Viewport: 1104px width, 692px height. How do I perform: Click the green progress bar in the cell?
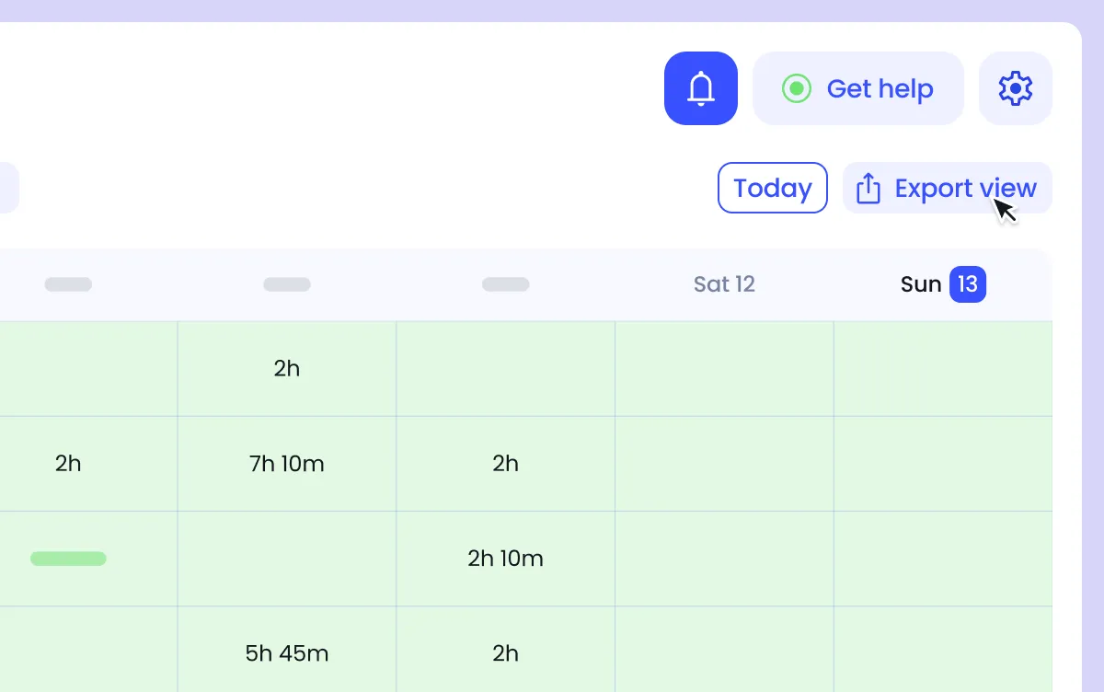tap(68, 559)
